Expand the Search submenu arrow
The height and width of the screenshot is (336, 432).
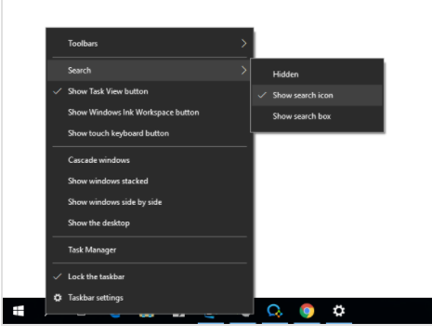243,70
